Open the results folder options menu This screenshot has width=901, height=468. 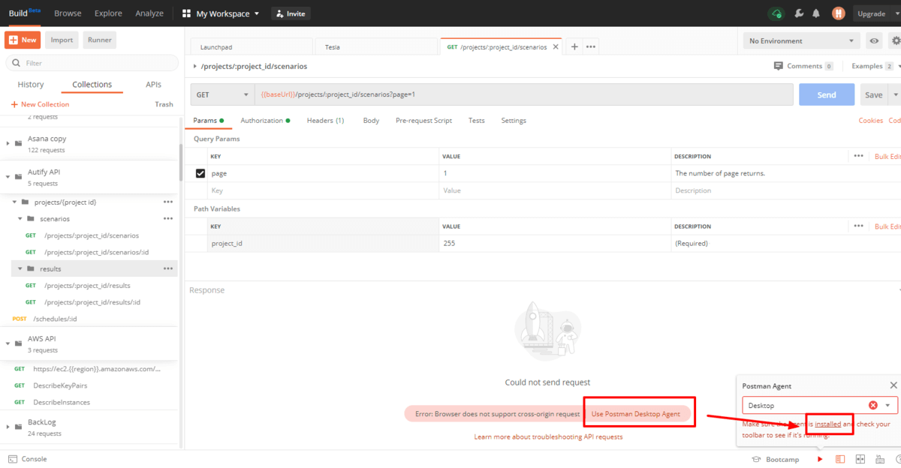168,268
